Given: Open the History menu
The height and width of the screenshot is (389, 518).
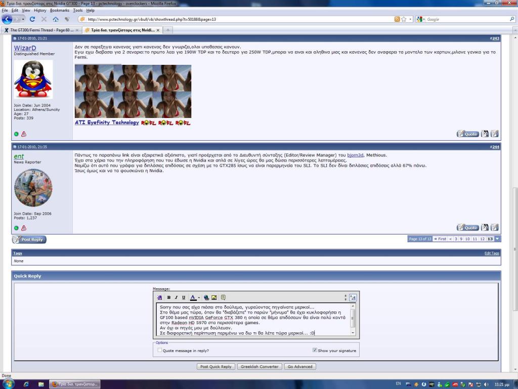Looking at the screenshot, I should pos(40,10).
